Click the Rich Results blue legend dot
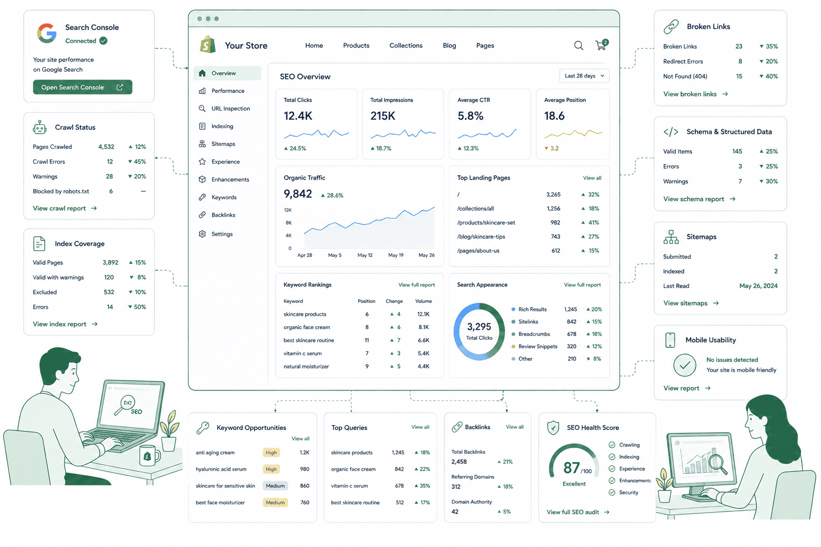Image resolution: width=821 pixels, height=547 pixels. [x=513, y=309]
